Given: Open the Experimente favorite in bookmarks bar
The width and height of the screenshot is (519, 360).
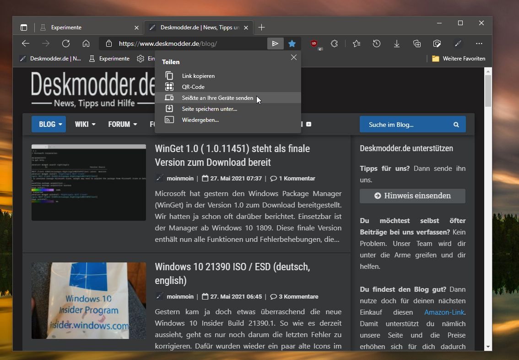Looking at the screenshot, I should 109,59.
